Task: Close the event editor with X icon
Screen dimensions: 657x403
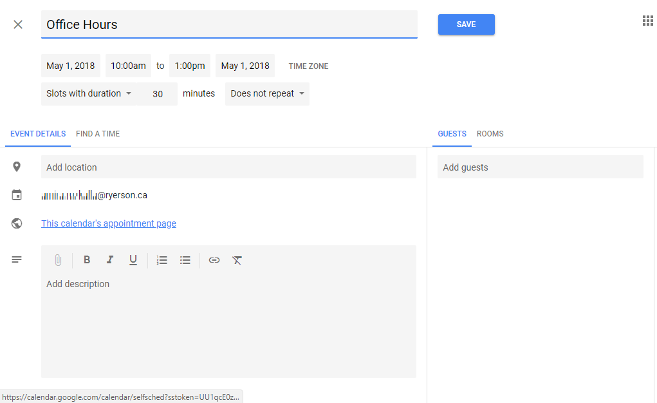Action: [18, 24]
